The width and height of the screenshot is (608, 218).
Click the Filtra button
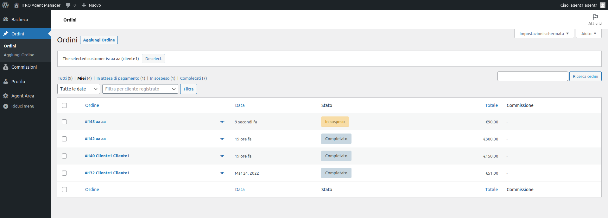pyautogui.click(x=188, y=89)
